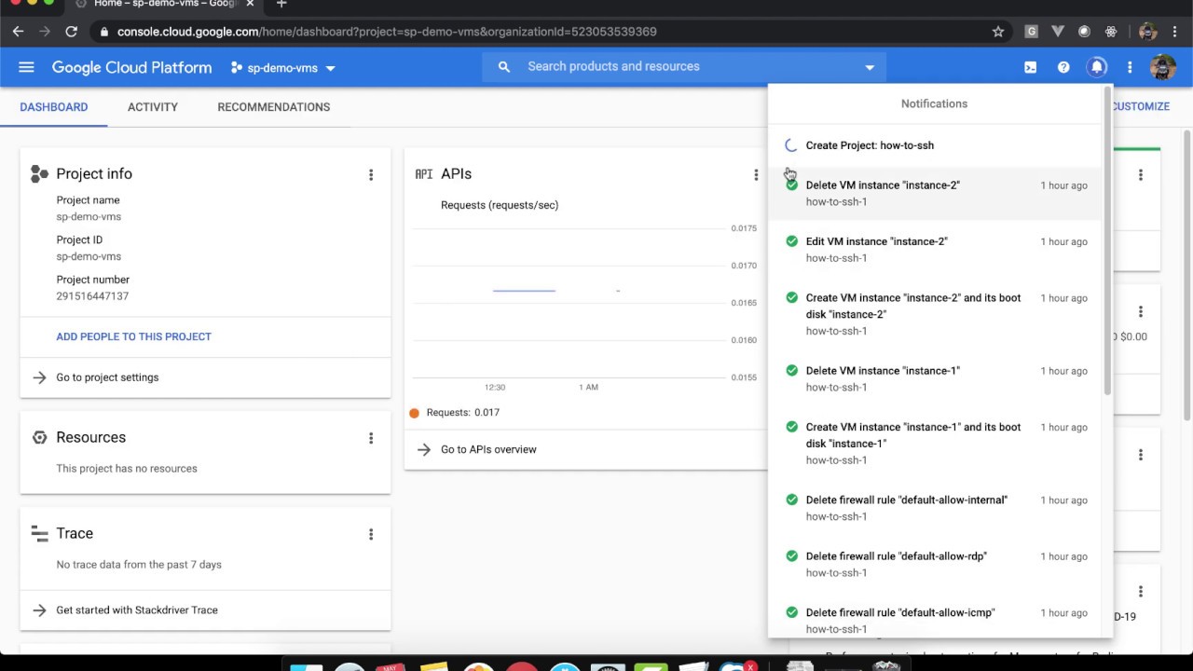Screen dimensions: 1193x671
Task: Open the account avatar in blue header
Action: click(x=1162, y=67)
